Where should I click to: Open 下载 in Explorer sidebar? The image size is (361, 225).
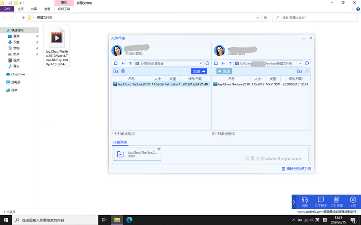pyautogui.click(x=16, y=42)
